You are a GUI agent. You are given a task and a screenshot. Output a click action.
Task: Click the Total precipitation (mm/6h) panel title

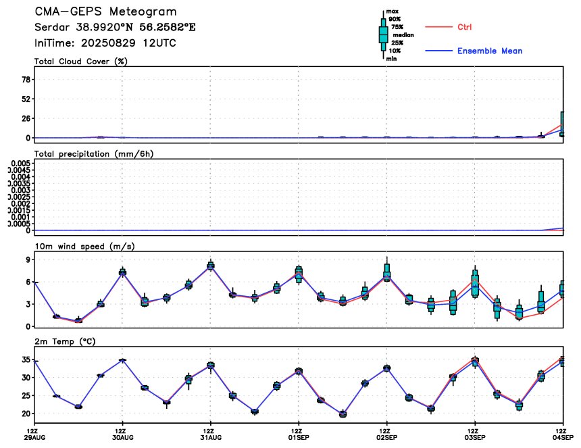(x=94, y=154)
